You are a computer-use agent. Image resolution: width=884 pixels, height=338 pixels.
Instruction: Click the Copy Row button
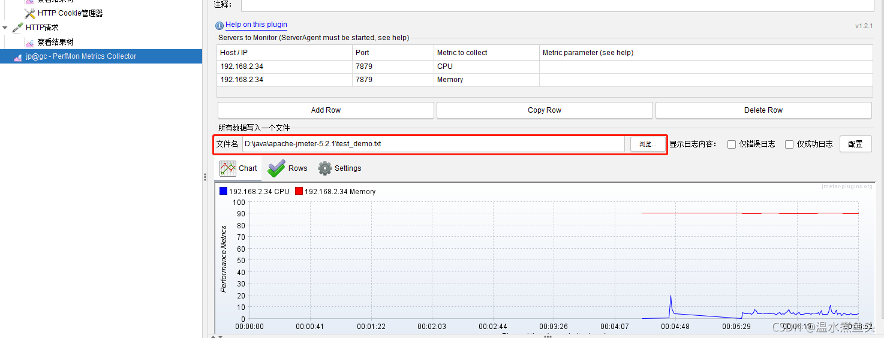(545, 110)
